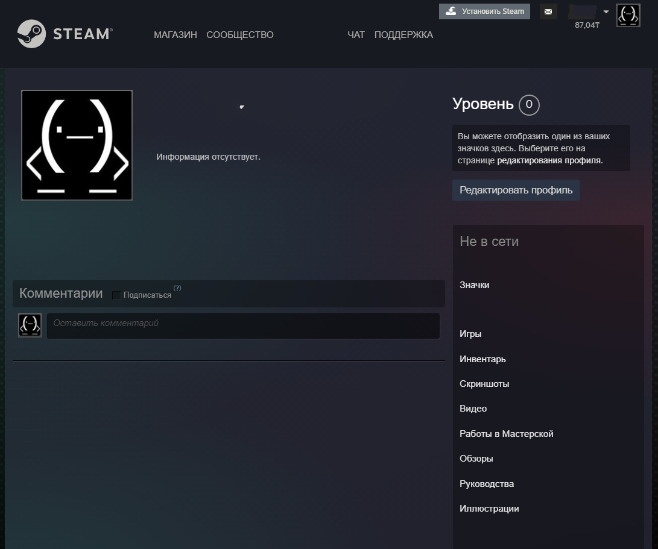658x549 pixels.
Task: Click the level 0 badge circle
Action: [x=529, y=105]
